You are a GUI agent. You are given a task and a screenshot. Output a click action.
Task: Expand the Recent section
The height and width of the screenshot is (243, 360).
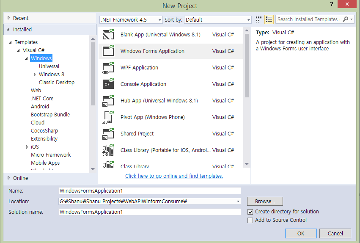click(9, 18)
